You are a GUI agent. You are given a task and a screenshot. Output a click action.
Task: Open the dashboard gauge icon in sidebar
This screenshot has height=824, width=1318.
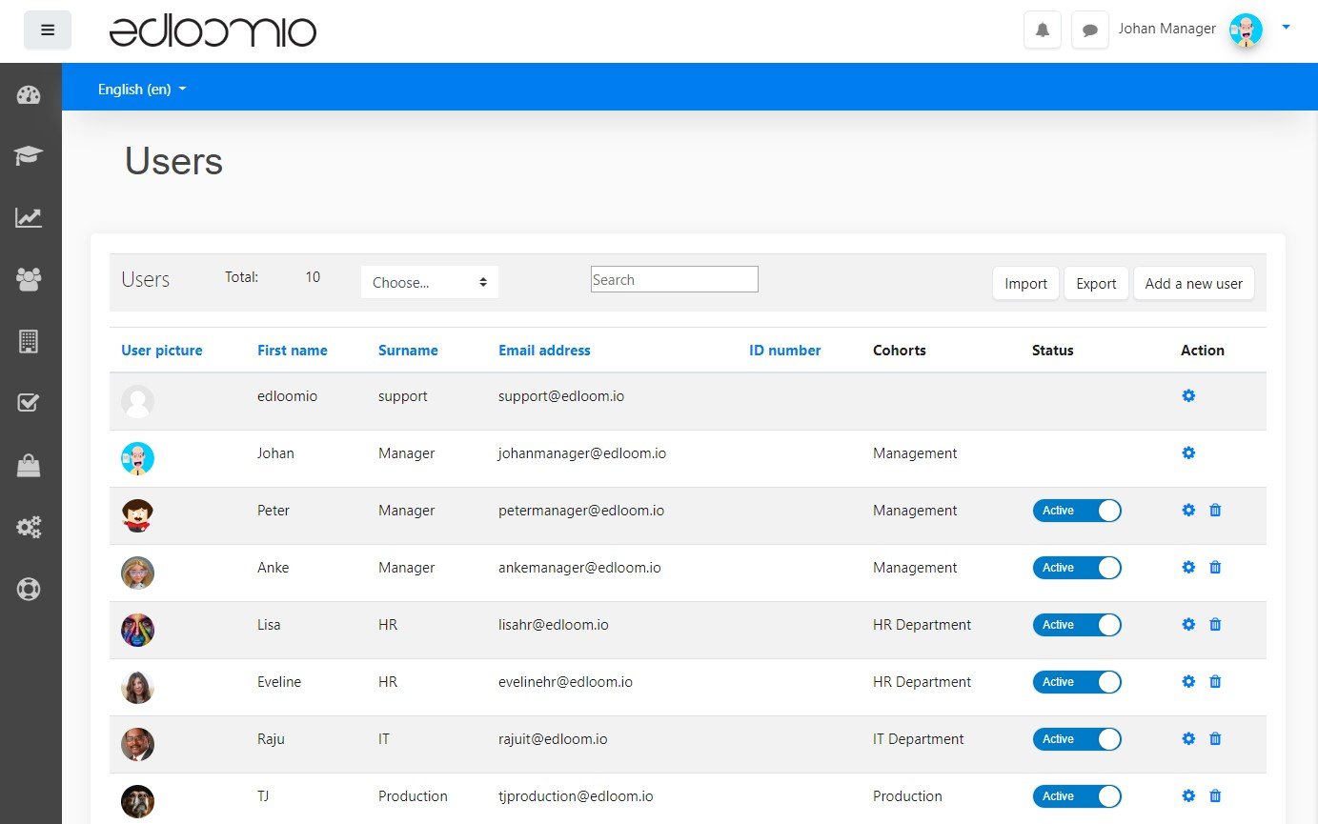tap(29, 94)
